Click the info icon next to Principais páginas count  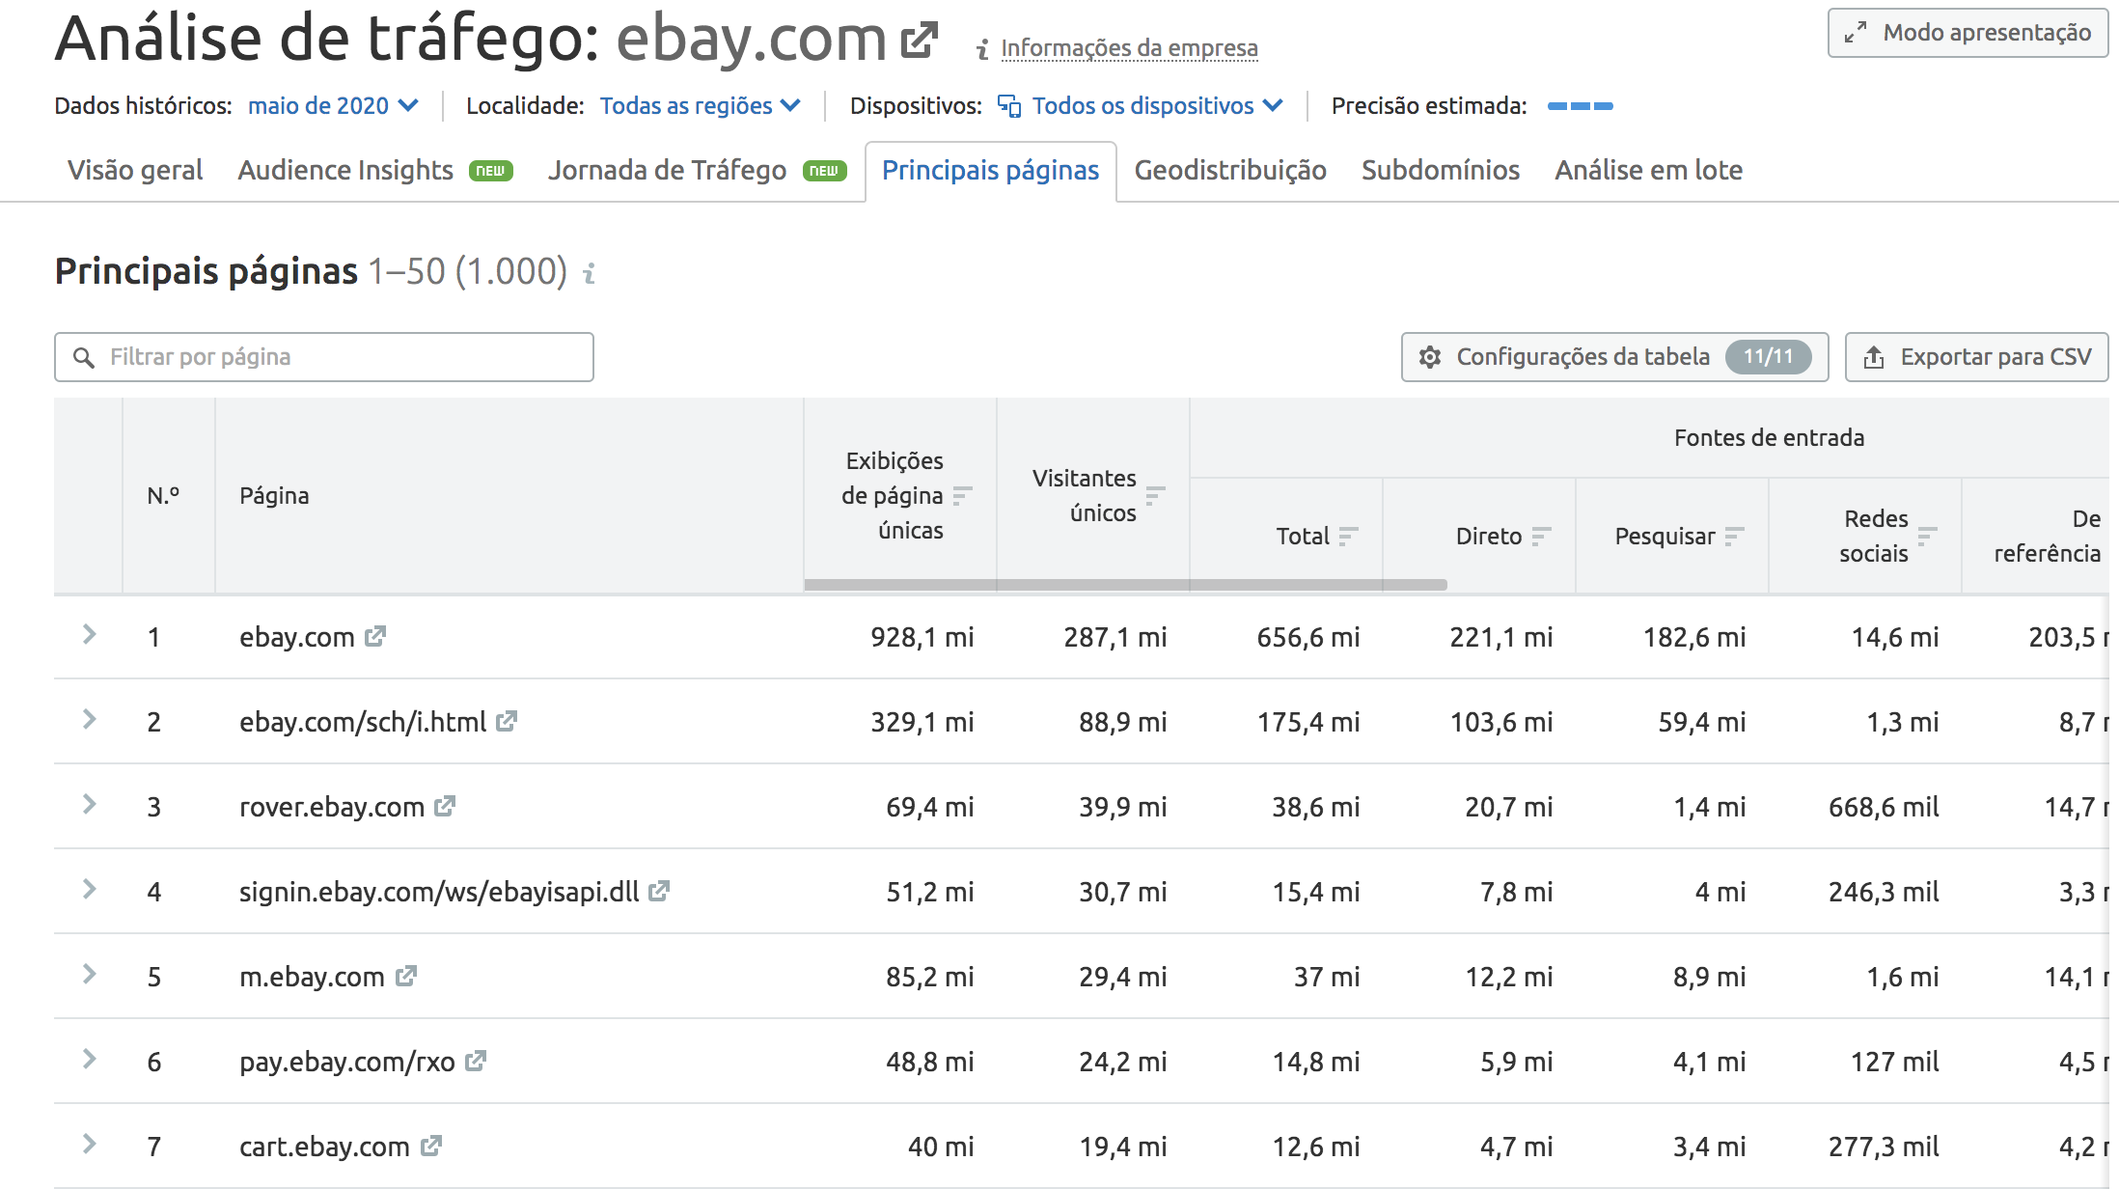click(x=590, y=274)
